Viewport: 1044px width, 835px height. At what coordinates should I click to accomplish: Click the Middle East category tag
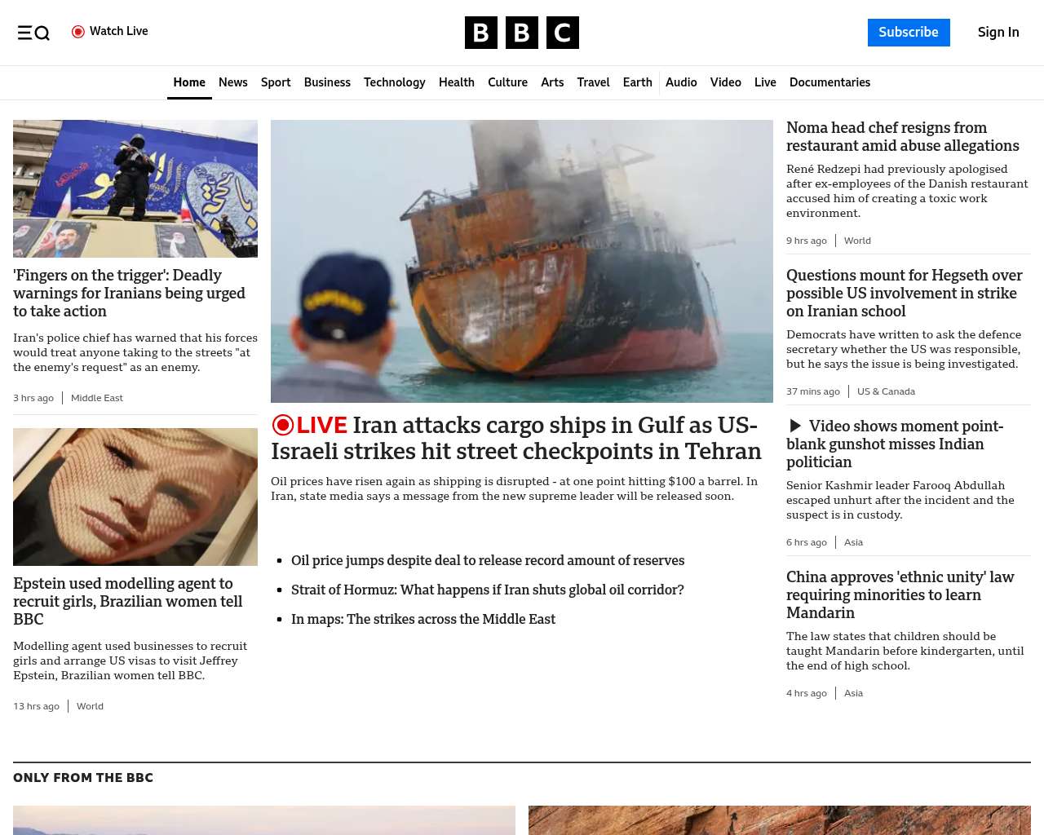(97, 398)
